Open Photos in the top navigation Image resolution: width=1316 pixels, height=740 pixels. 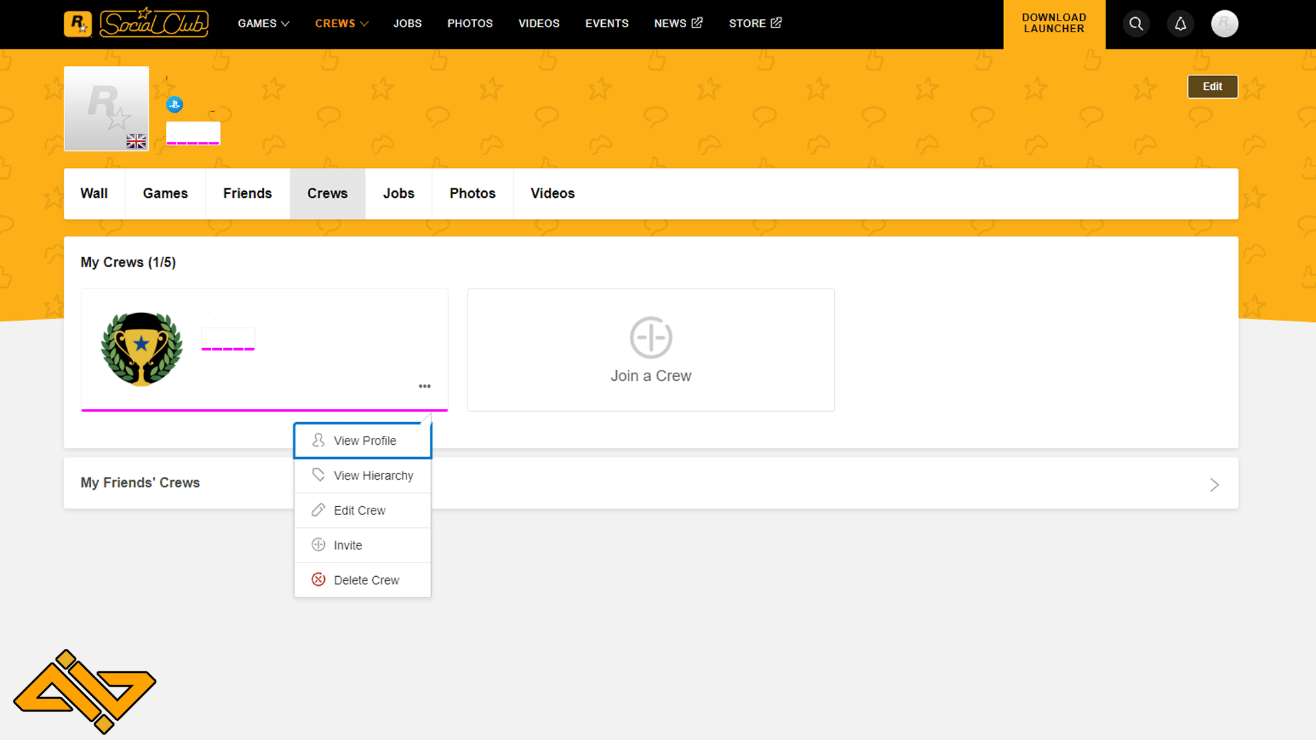point(470,23)
